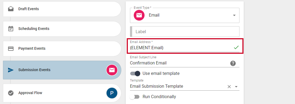Expand the Template dropdown arrow
This screenshot has width=295, height=104.
coord(236,87)
